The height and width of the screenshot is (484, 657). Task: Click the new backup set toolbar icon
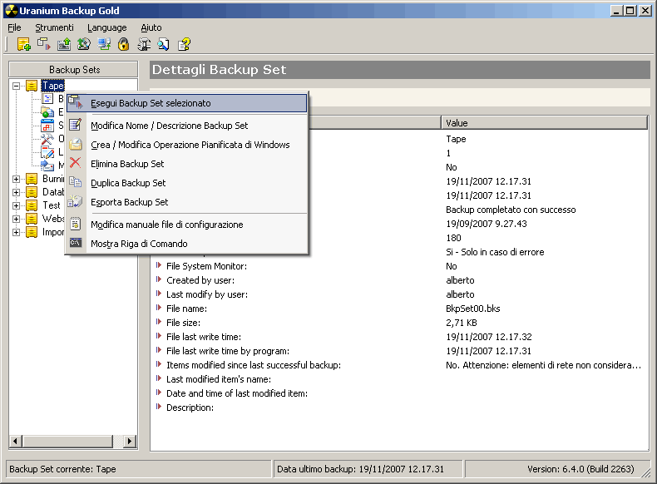pyautogui.click(x=23, y=44)
